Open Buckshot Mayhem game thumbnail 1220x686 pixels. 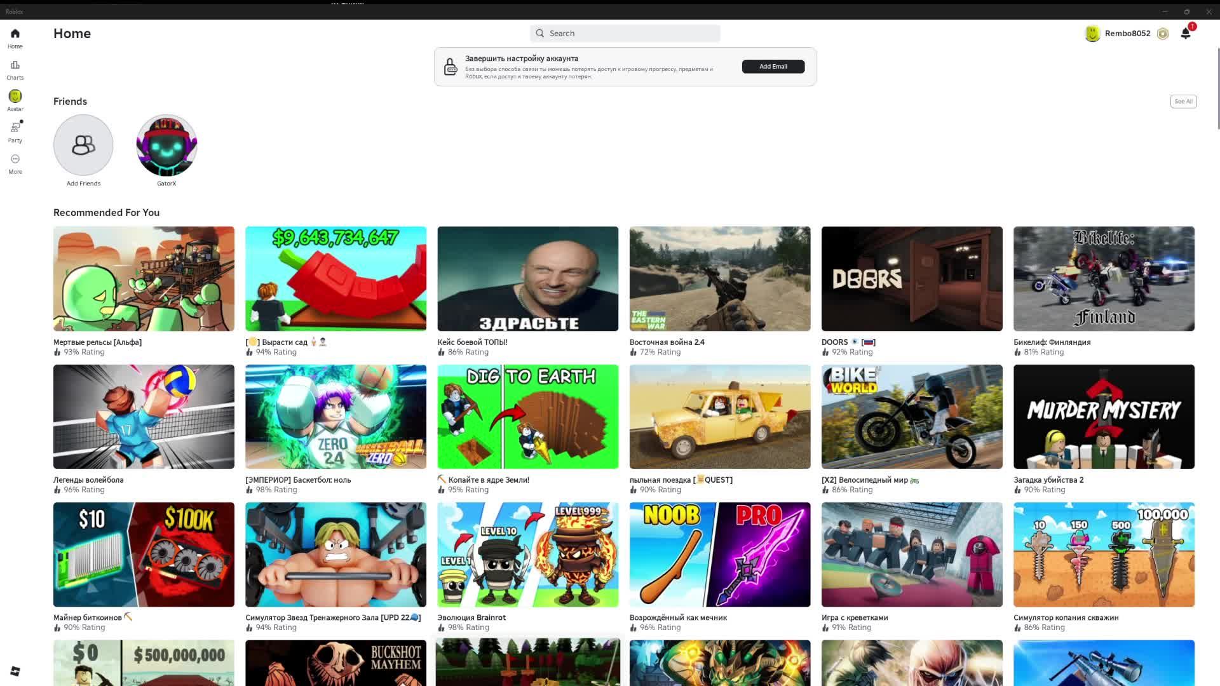click(335, 662)
